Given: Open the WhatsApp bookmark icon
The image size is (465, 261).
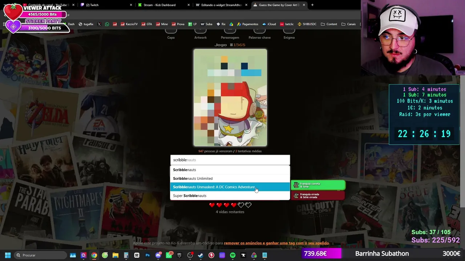Looking at the screenshot, I should [107, 24].
